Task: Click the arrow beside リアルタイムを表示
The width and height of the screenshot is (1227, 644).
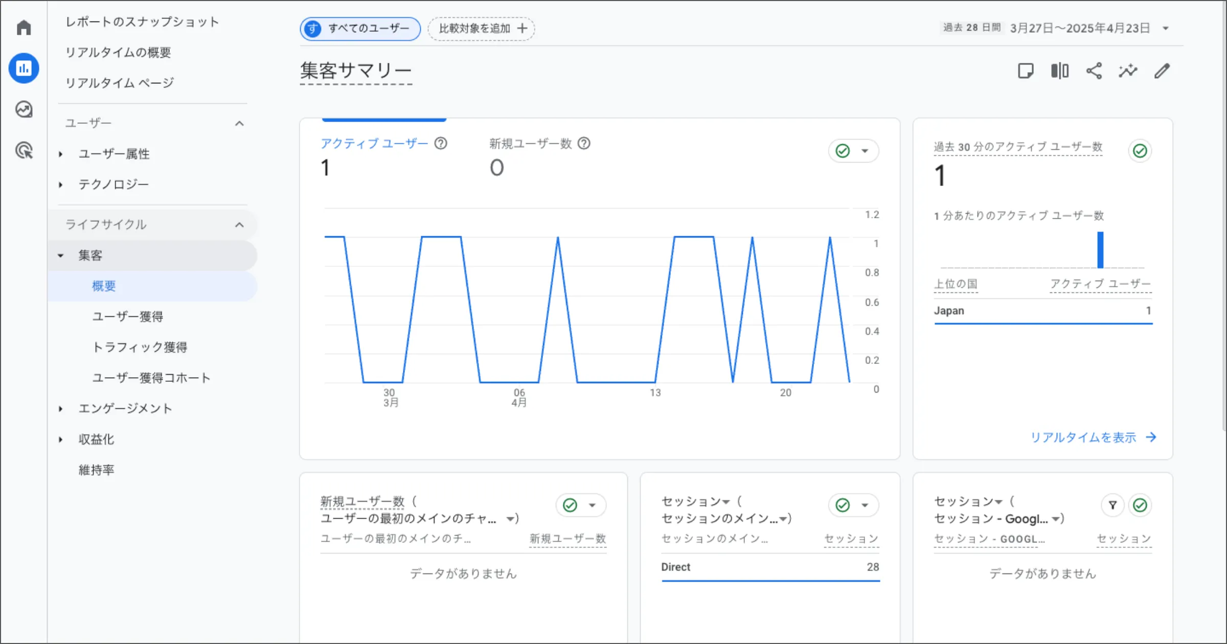Action: coord(1151,438)
